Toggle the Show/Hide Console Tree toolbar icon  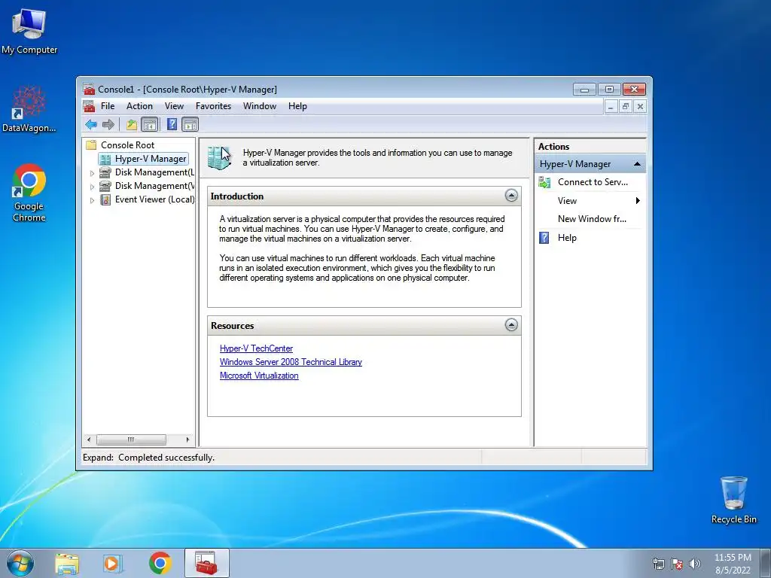click(150, 124)
